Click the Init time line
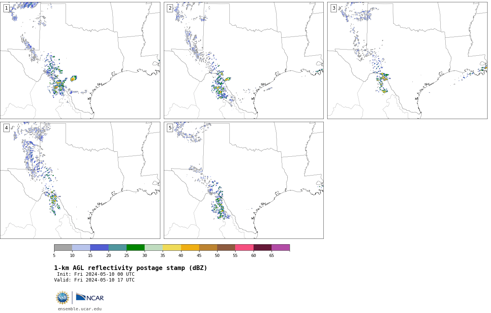 [x=96, y=274]
